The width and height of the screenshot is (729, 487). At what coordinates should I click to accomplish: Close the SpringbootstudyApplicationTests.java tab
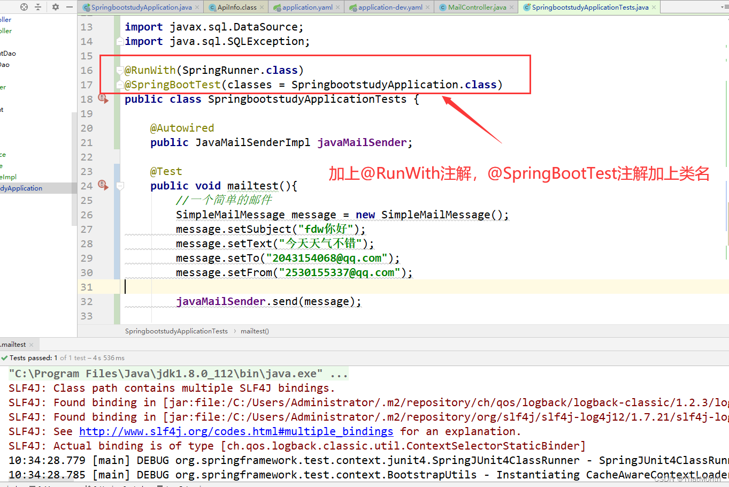(x=654, y=7)
